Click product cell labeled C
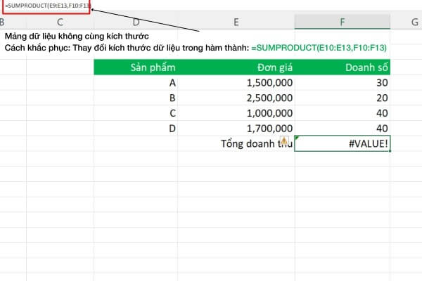 136,113
